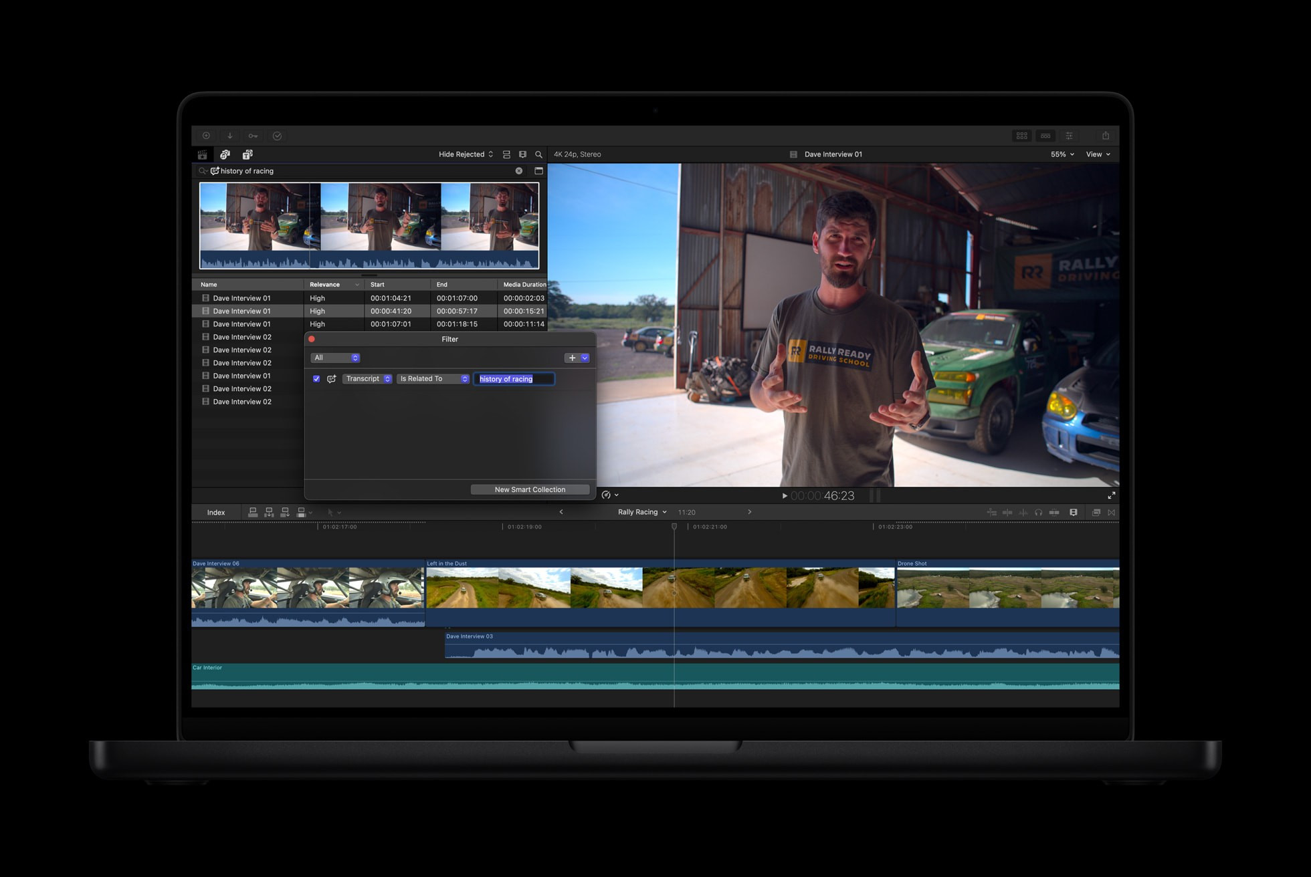Clear the history of racing search query
The height and width of the screenshot is (877, 1311).
pyautogui.click(x=518, y=170)
